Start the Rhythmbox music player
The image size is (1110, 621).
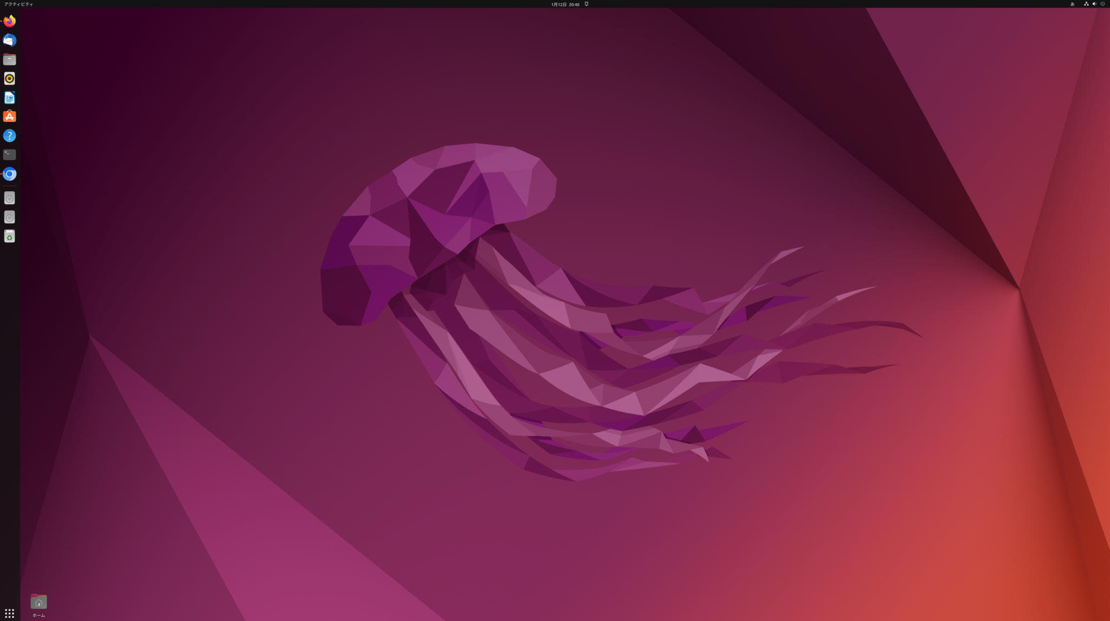9,78
